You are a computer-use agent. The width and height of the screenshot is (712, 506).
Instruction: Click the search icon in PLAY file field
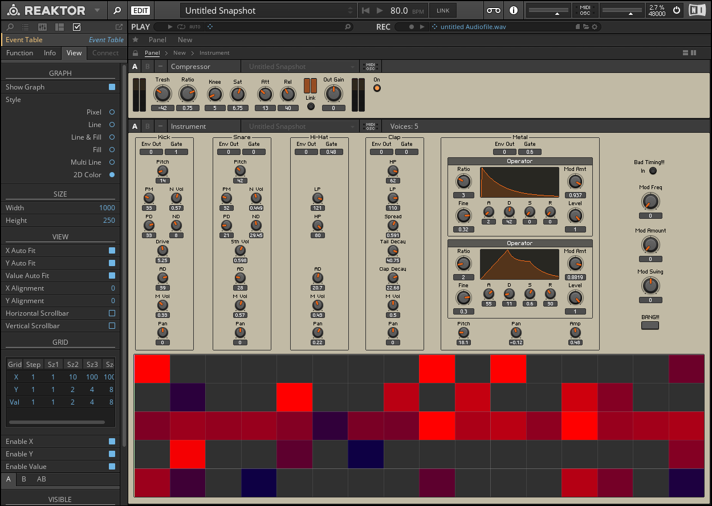click(348, 27)
